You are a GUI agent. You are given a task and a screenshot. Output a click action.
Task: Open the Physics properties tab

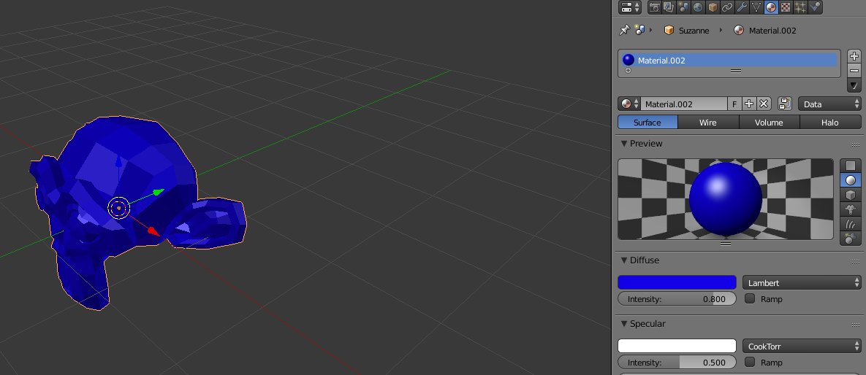pos(815,7)
